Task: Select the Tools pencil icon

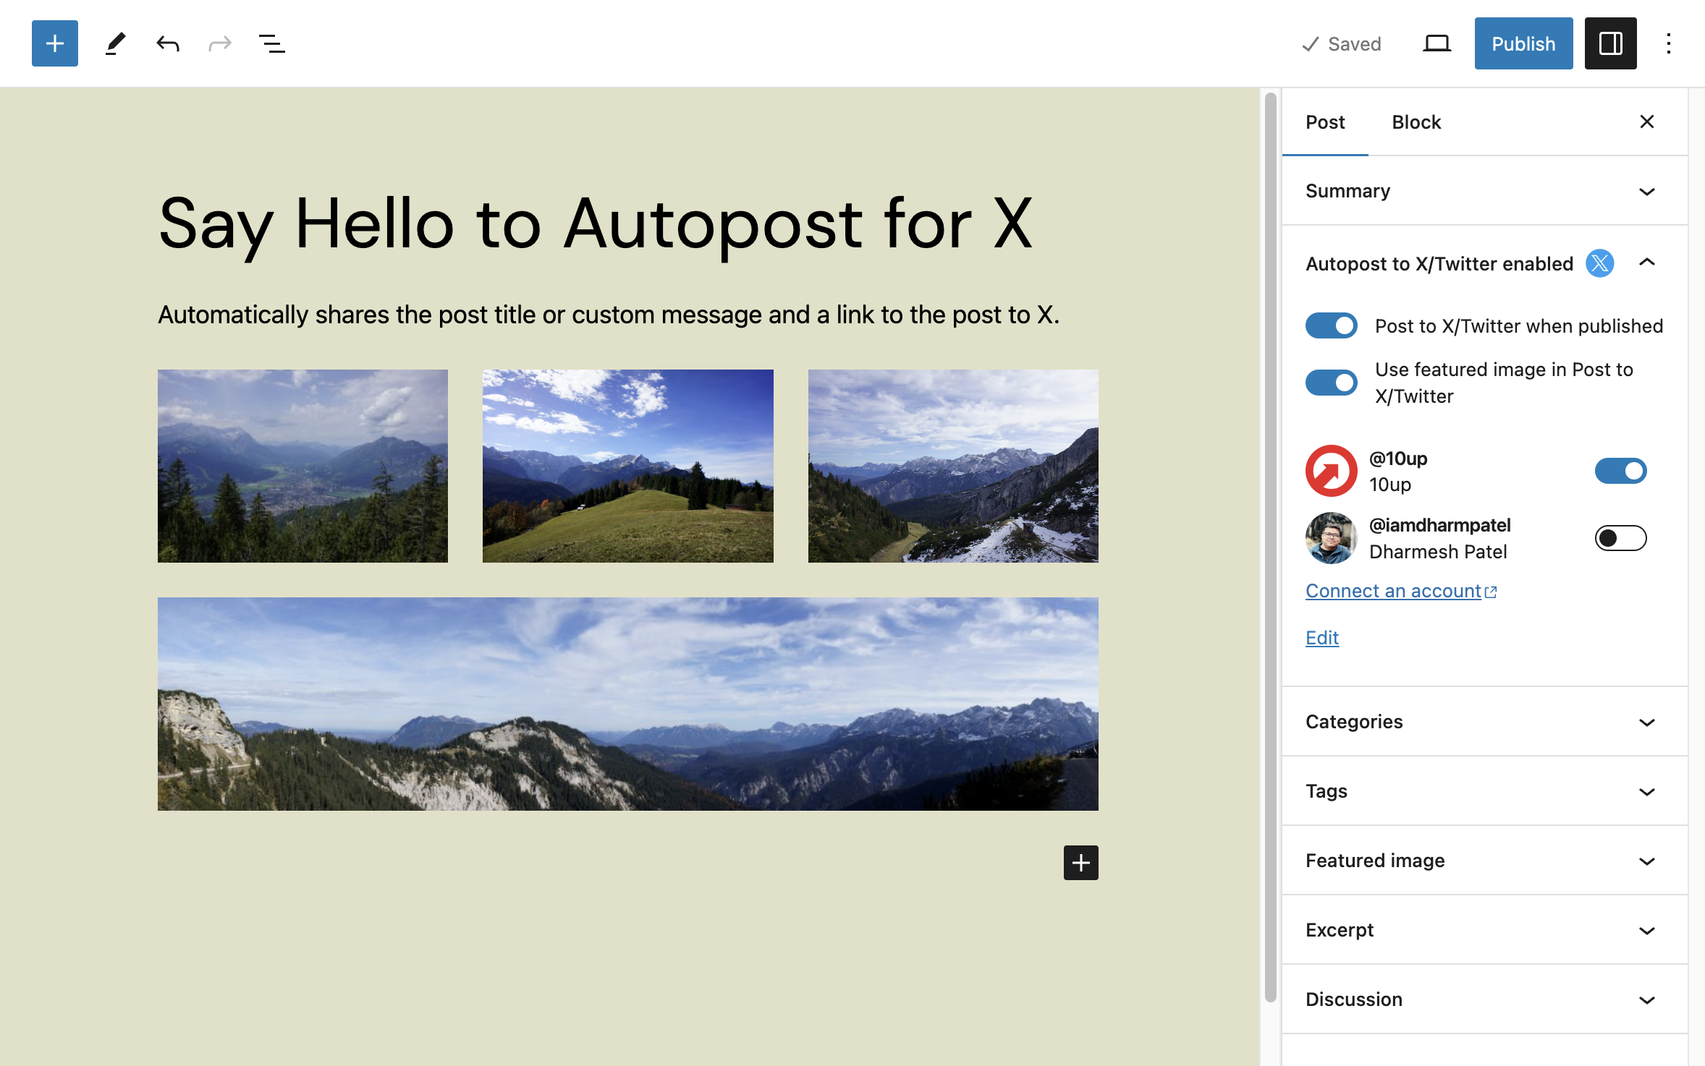Action: 115,43
